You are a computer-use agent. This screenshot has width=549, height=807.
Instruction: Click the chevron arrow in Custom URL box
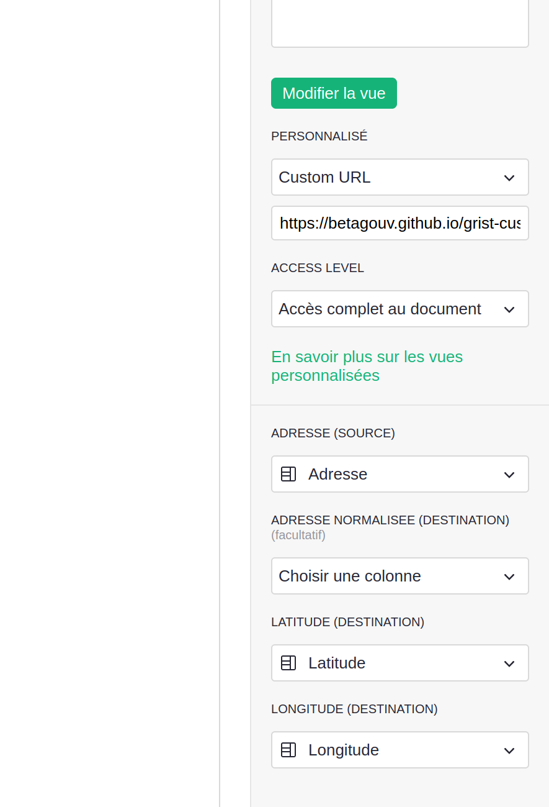point(509,178)
